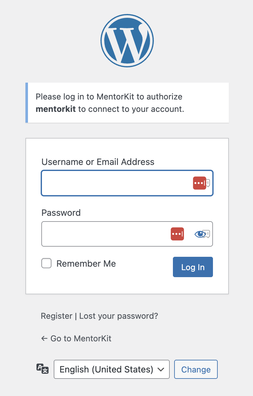Open the Register link

tap(57, 316)
